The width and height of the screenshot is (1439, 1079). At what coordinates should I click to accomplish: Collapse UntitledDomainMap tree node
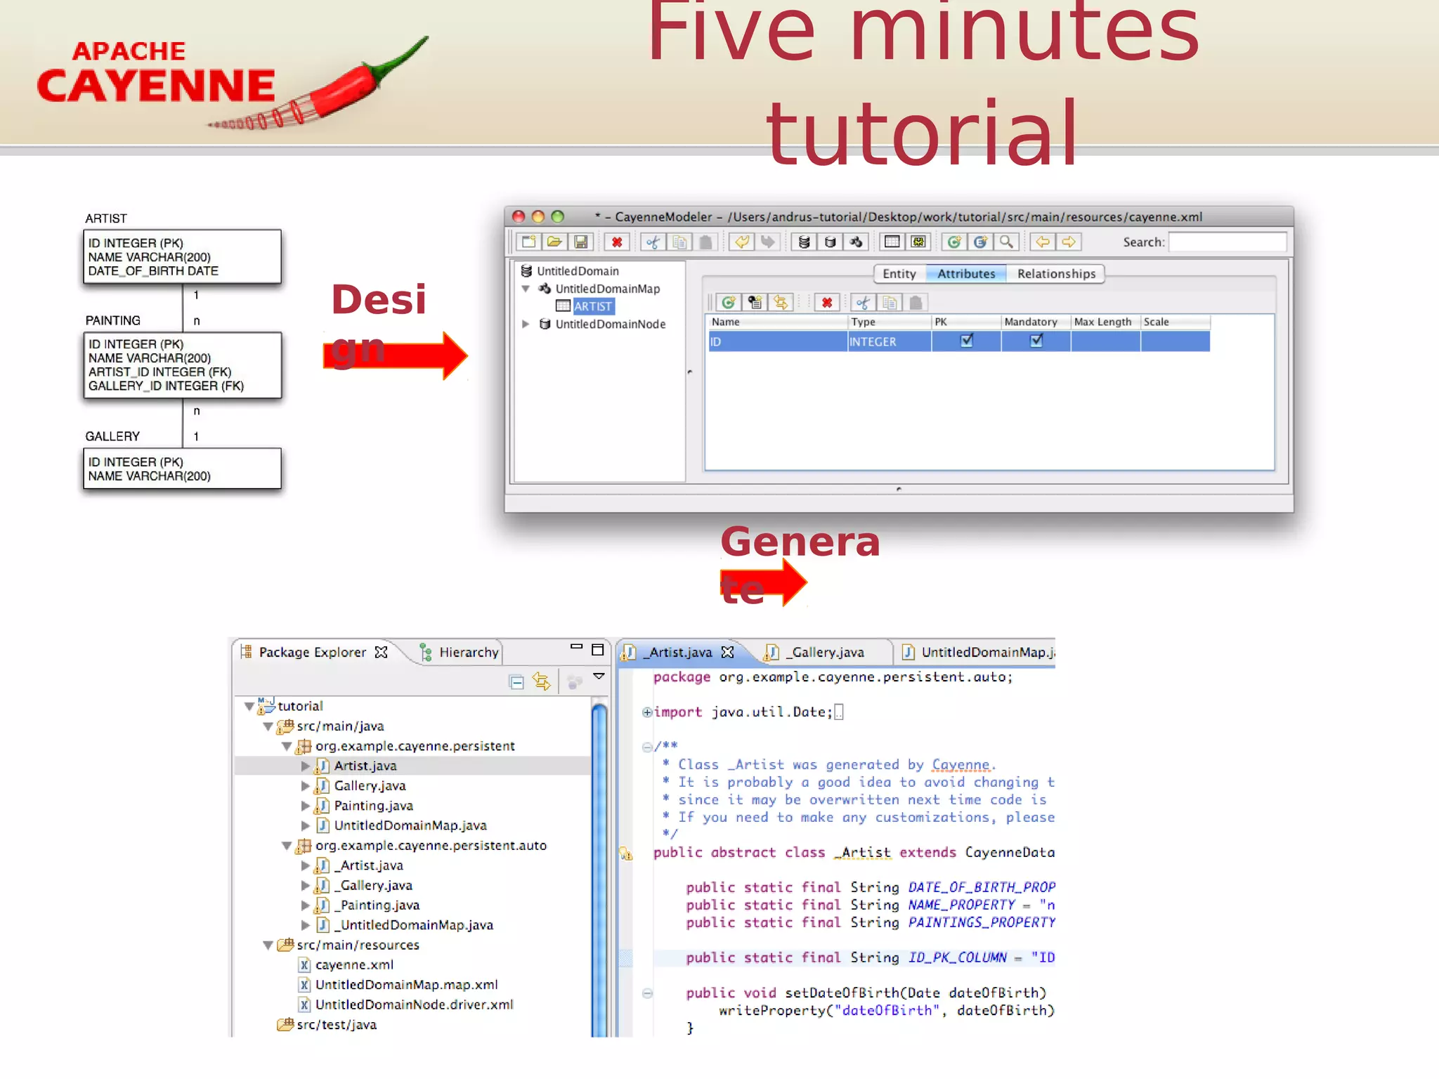tap(526, 289)
